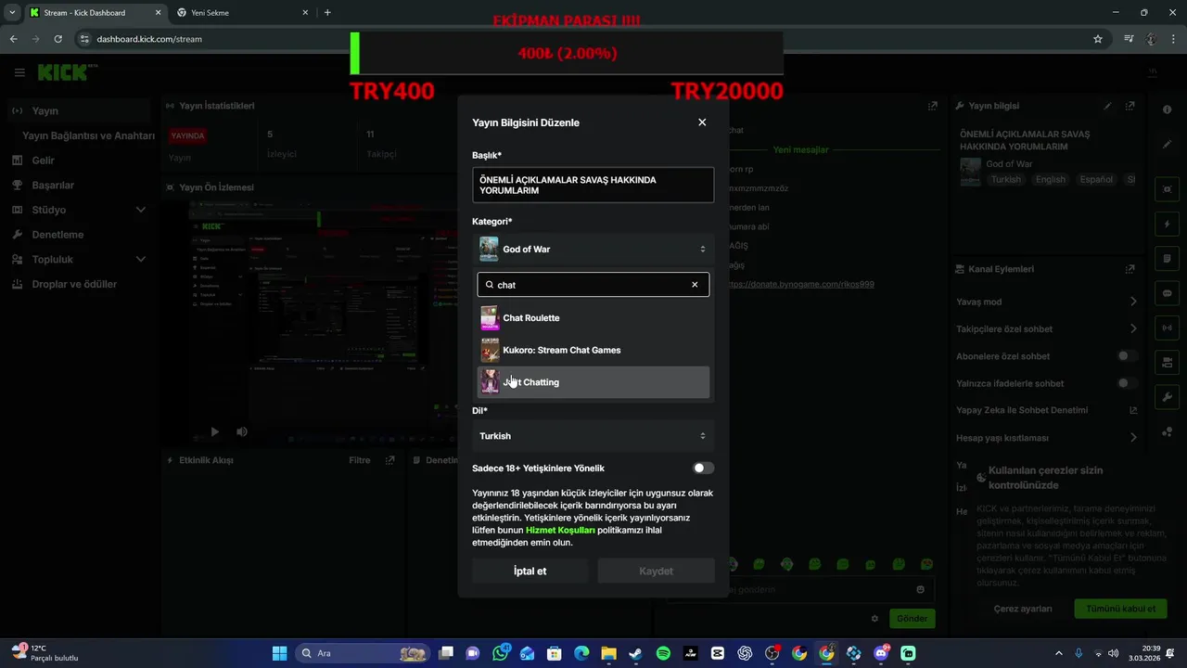Open Çerez ayarları cookie settings
Screen dimensions: 1187x668
1023,609
